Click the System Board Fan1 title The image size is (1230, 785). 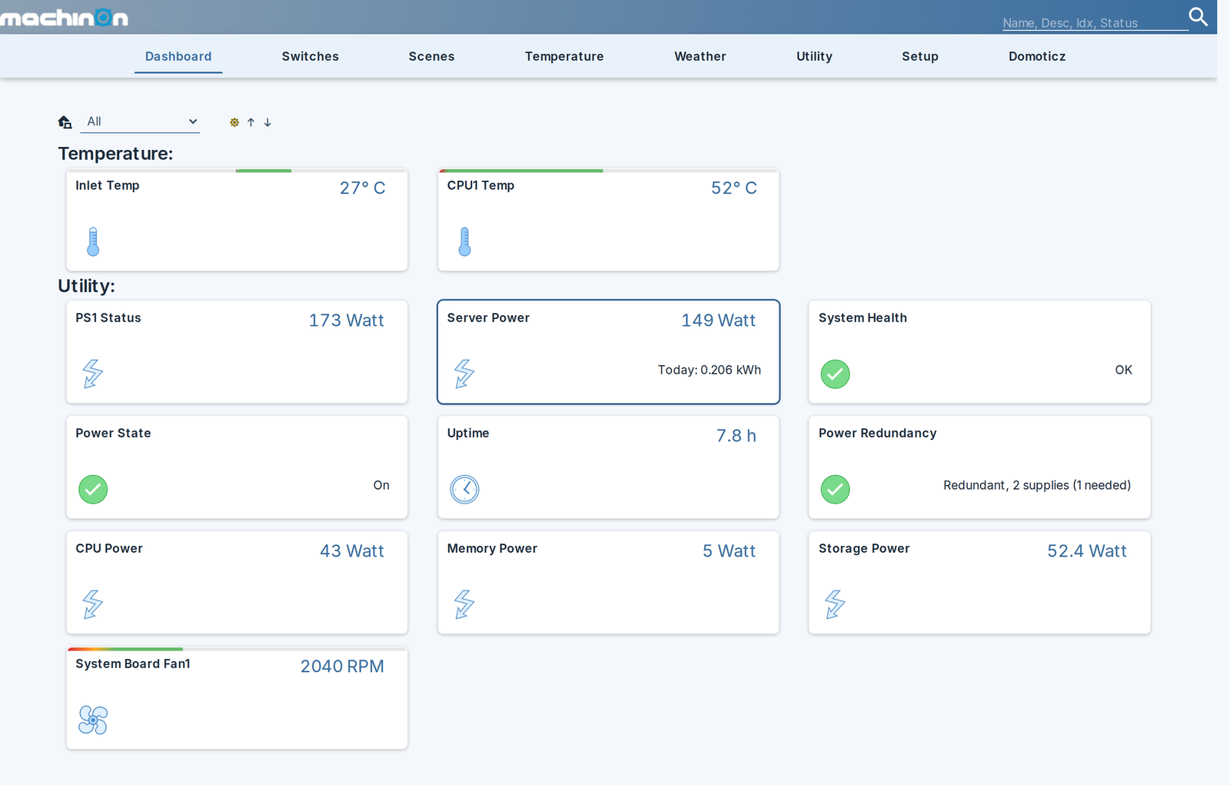[133, 664]
